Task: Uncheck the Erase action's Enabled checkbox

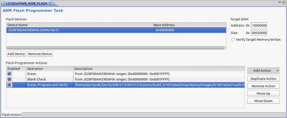Action: pos(9,74)
